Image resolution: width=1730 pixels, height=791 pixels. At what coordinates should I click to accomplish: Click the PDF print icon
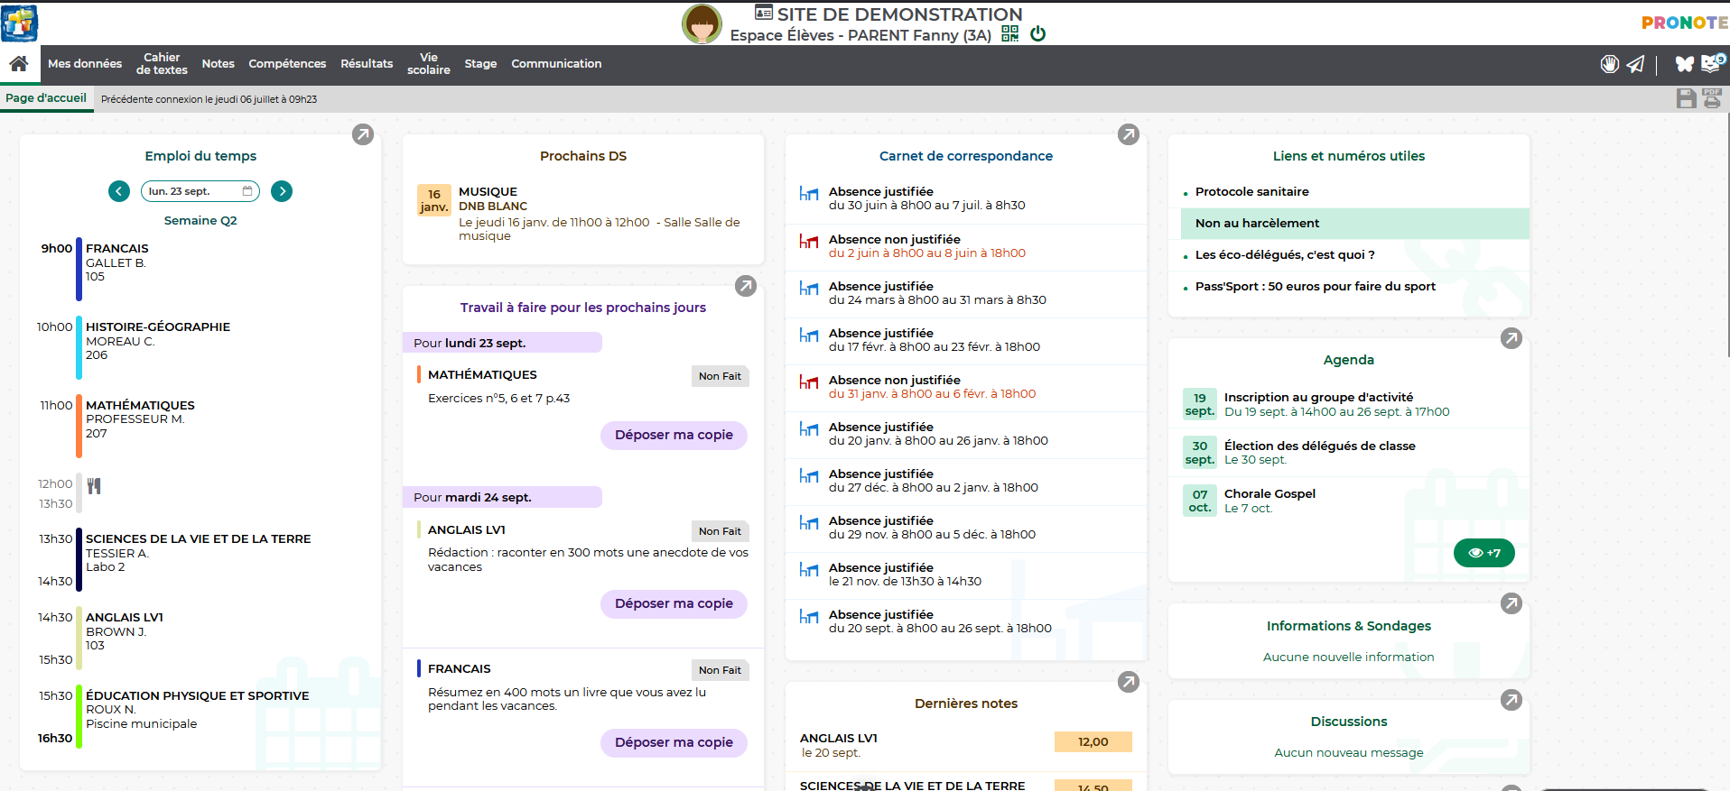[x=1712, y=98]
